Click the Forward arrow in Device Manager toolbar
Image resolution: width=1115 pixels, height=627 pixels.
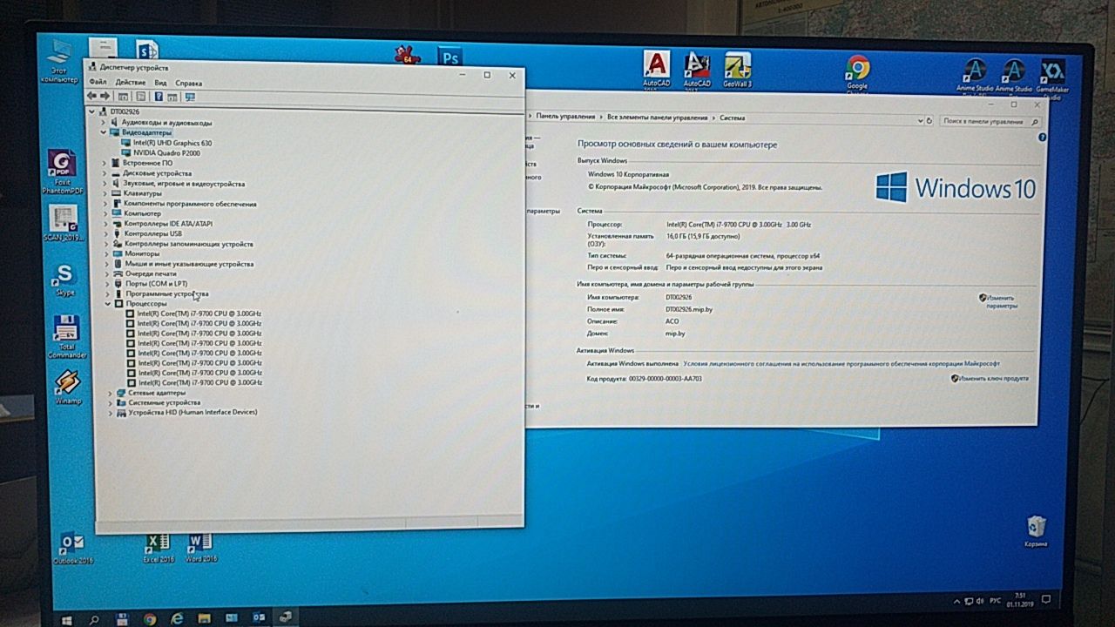tap(105, 96)
